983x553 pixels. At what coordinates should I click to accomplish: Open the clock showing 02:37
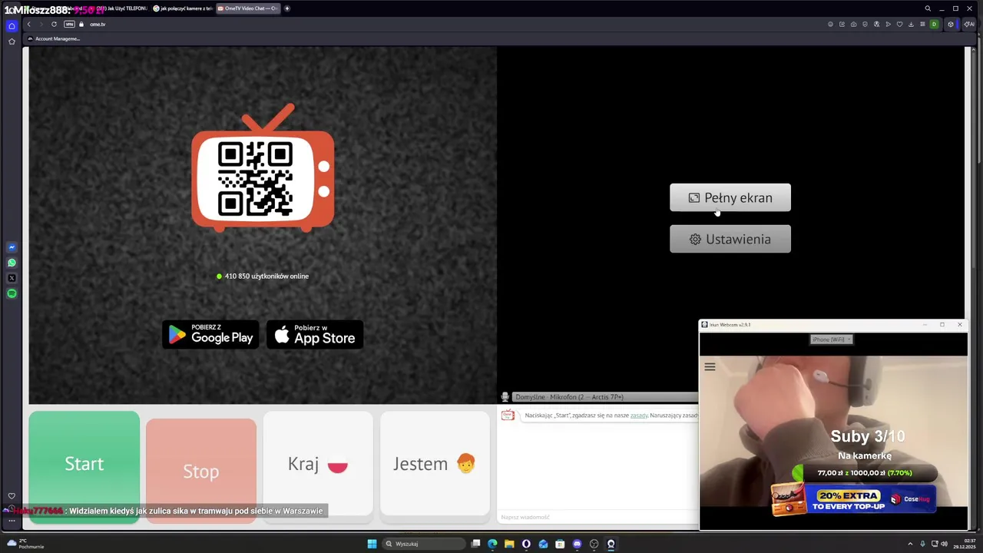click(963, 544)
